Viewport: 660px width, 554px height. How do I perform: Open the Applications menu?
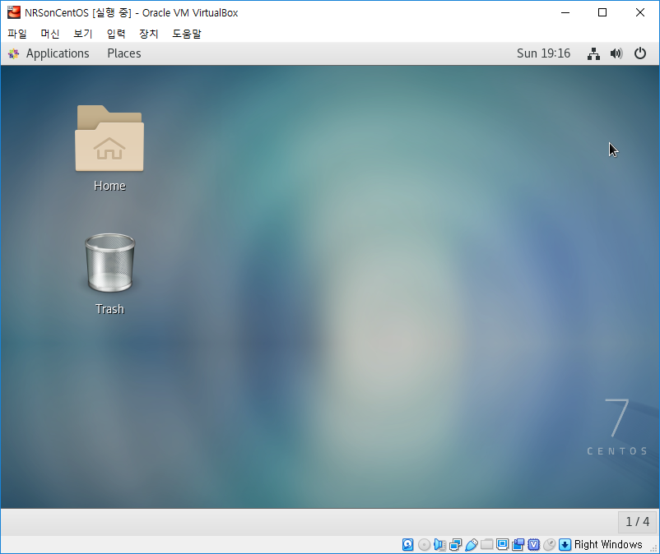click(x=58, y=53)
